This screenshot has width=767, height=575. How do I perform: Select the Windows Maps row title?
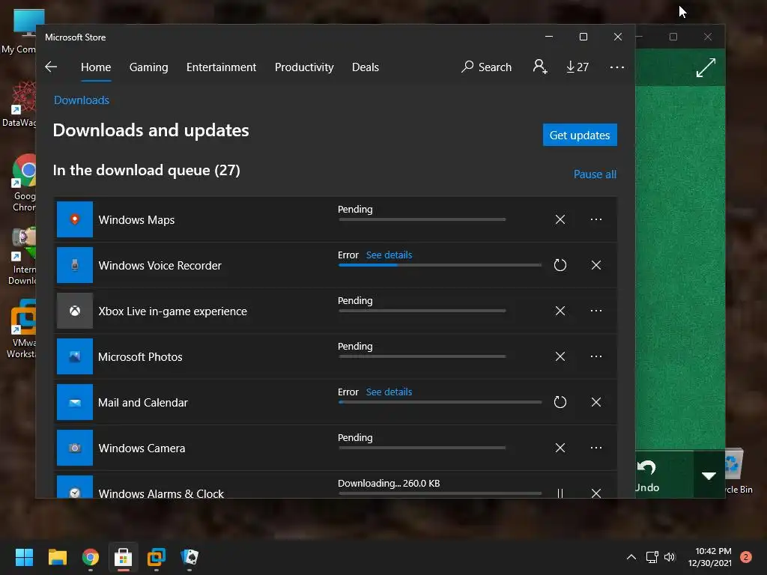pos(136,220)
